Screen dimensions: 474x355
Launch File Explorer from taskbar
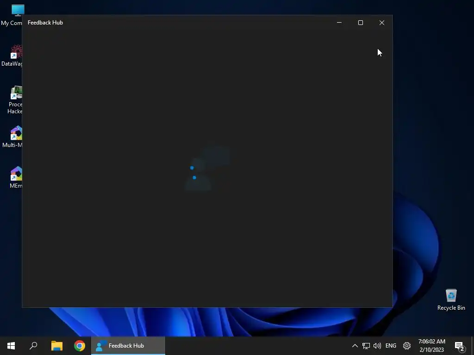[x=56, y=346]
